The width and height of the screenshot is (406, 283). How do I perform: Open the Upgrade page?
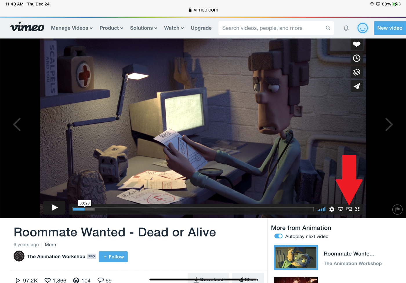point(201,28)
